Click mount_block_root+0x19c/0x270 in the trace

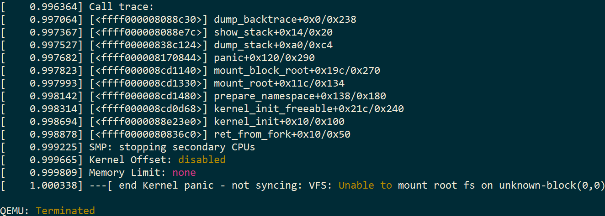[x=297, y=71]
